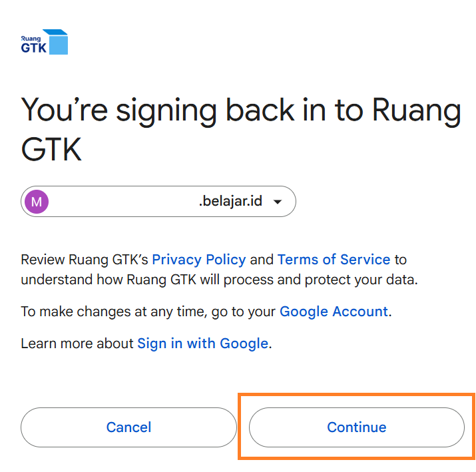The image size is (476, 472).
Task: Open the Terms of Service link
Action: [334, 260]
